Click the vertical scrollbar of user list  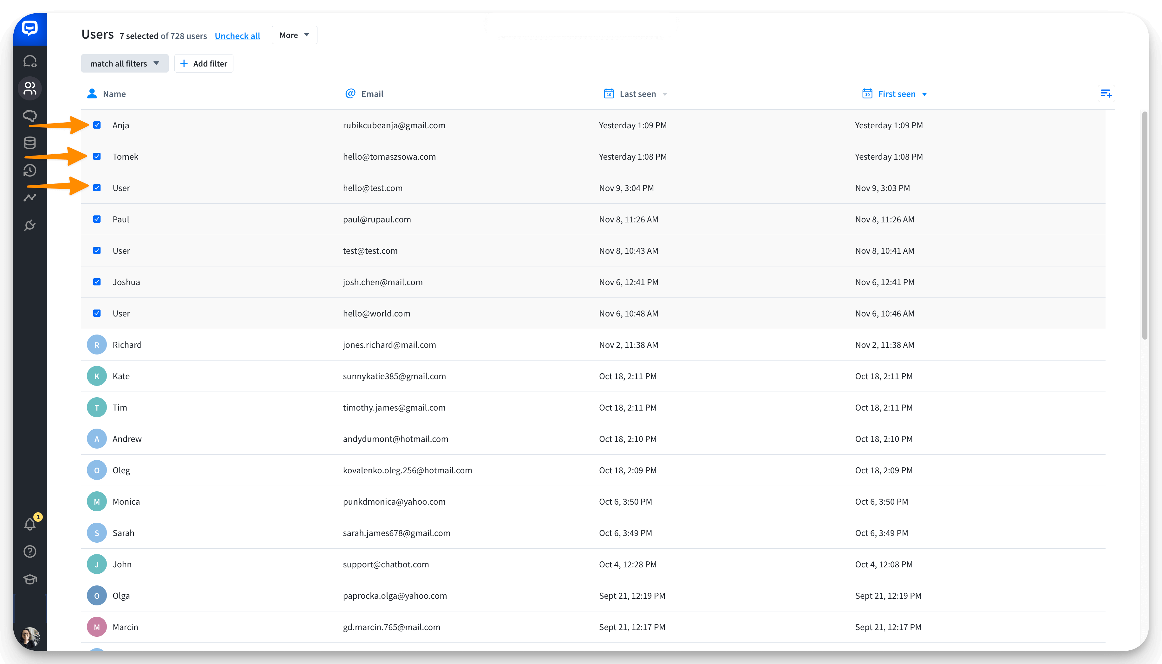pos(1144,226)
